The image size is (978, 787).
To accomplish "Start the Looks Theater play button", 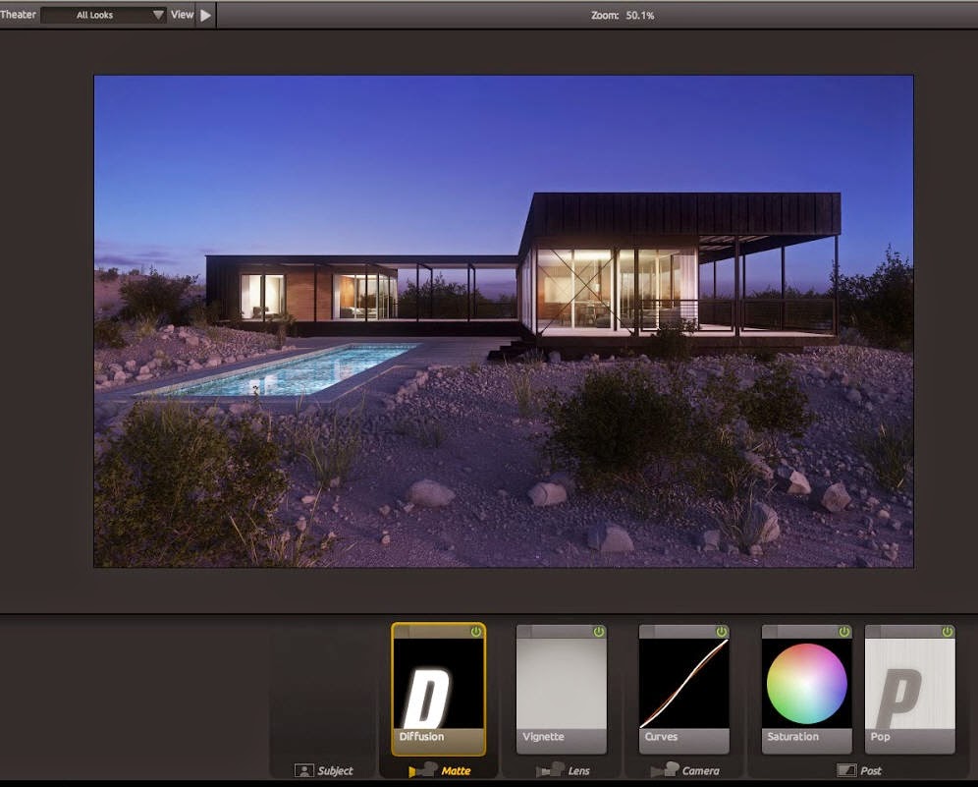I will [205, 15].
